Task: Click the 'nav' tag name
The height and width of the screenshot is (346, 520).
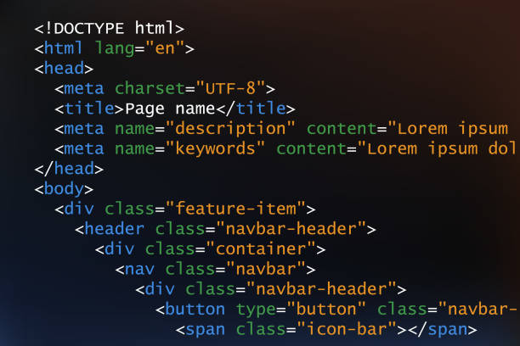Action: [139, 270]
